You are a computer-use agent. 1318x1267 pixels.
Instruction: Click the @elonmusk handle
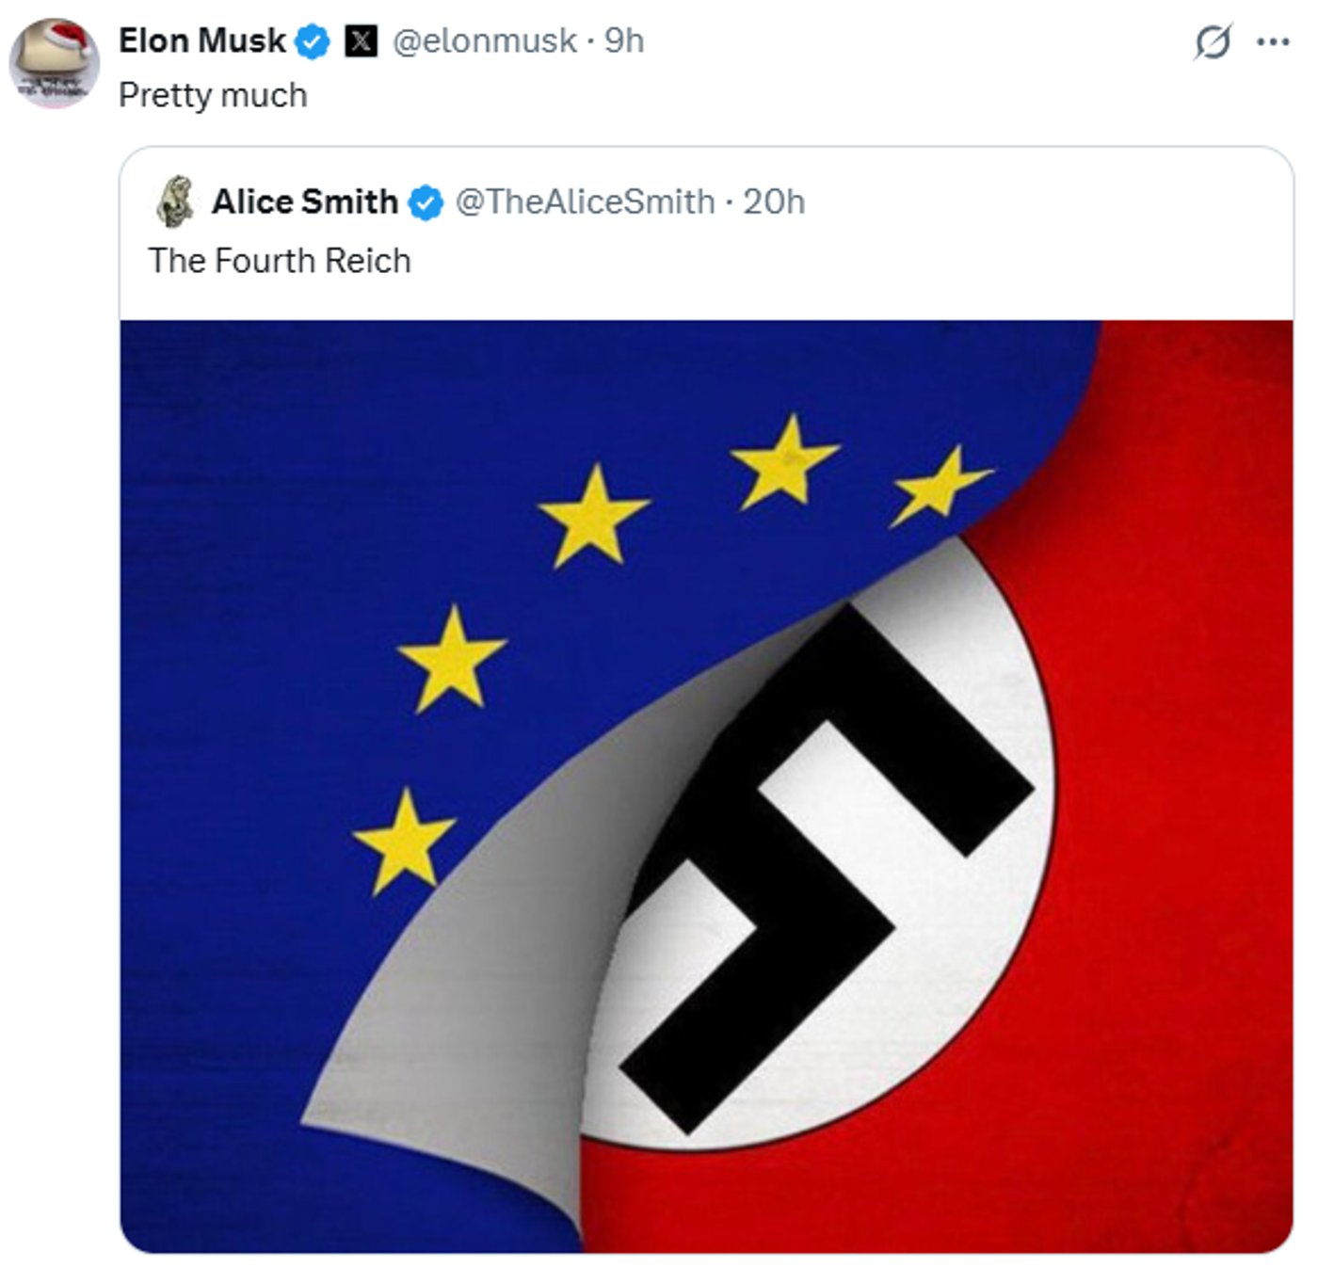click(x=484, y=40)
